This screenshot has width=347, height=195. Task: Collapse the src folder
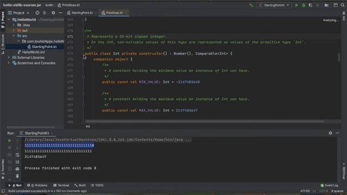14,36
